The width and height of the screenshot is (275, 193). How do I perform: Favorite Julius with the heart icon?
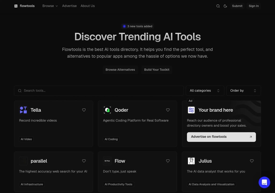click(x=252, y=161)
